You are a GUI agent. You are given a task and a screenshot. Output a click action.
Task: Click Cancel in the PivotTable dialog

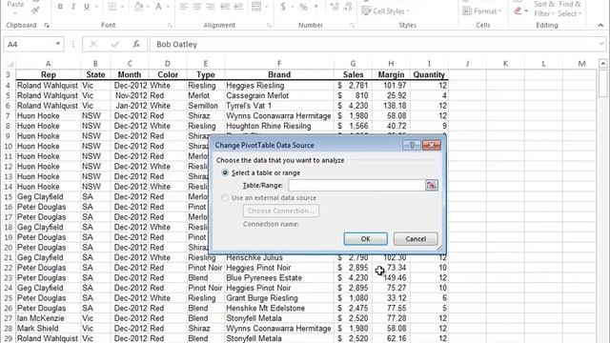pyautogui.click(x=416, y=239)
